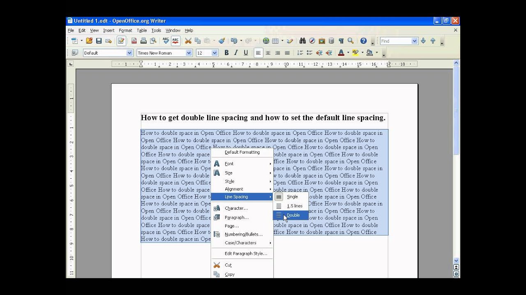Click the New document icon

74,41
